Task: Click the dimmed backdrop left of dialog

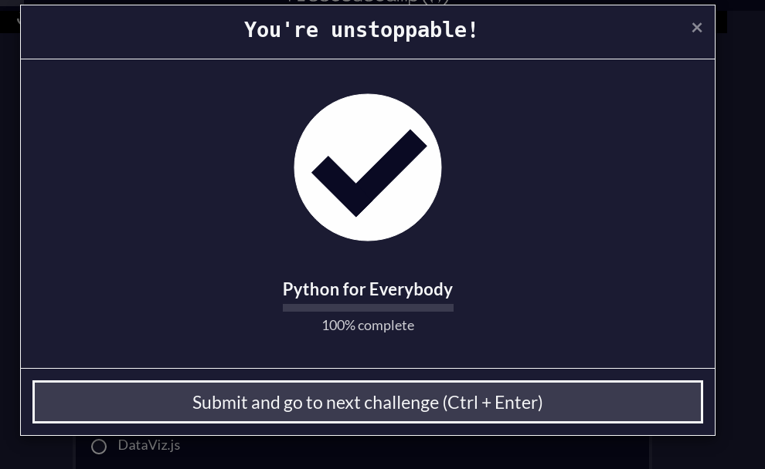Action: coord(10,244)
